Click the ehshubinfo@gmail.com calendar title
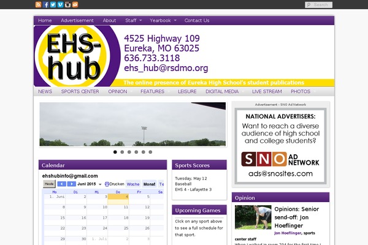 (70, 176)
